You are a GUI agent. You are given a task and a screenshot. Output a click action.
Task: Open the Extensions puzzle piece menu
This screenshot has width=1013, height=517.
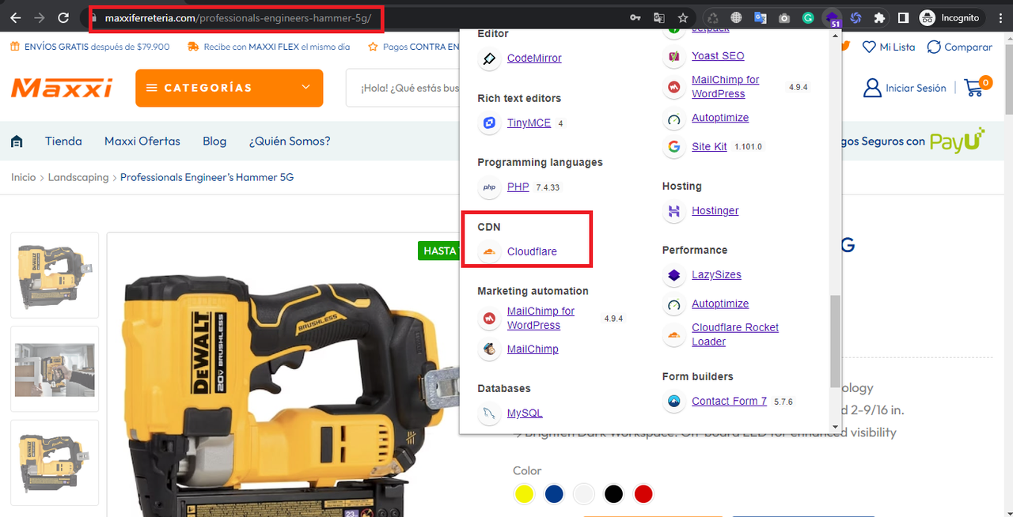879,17
